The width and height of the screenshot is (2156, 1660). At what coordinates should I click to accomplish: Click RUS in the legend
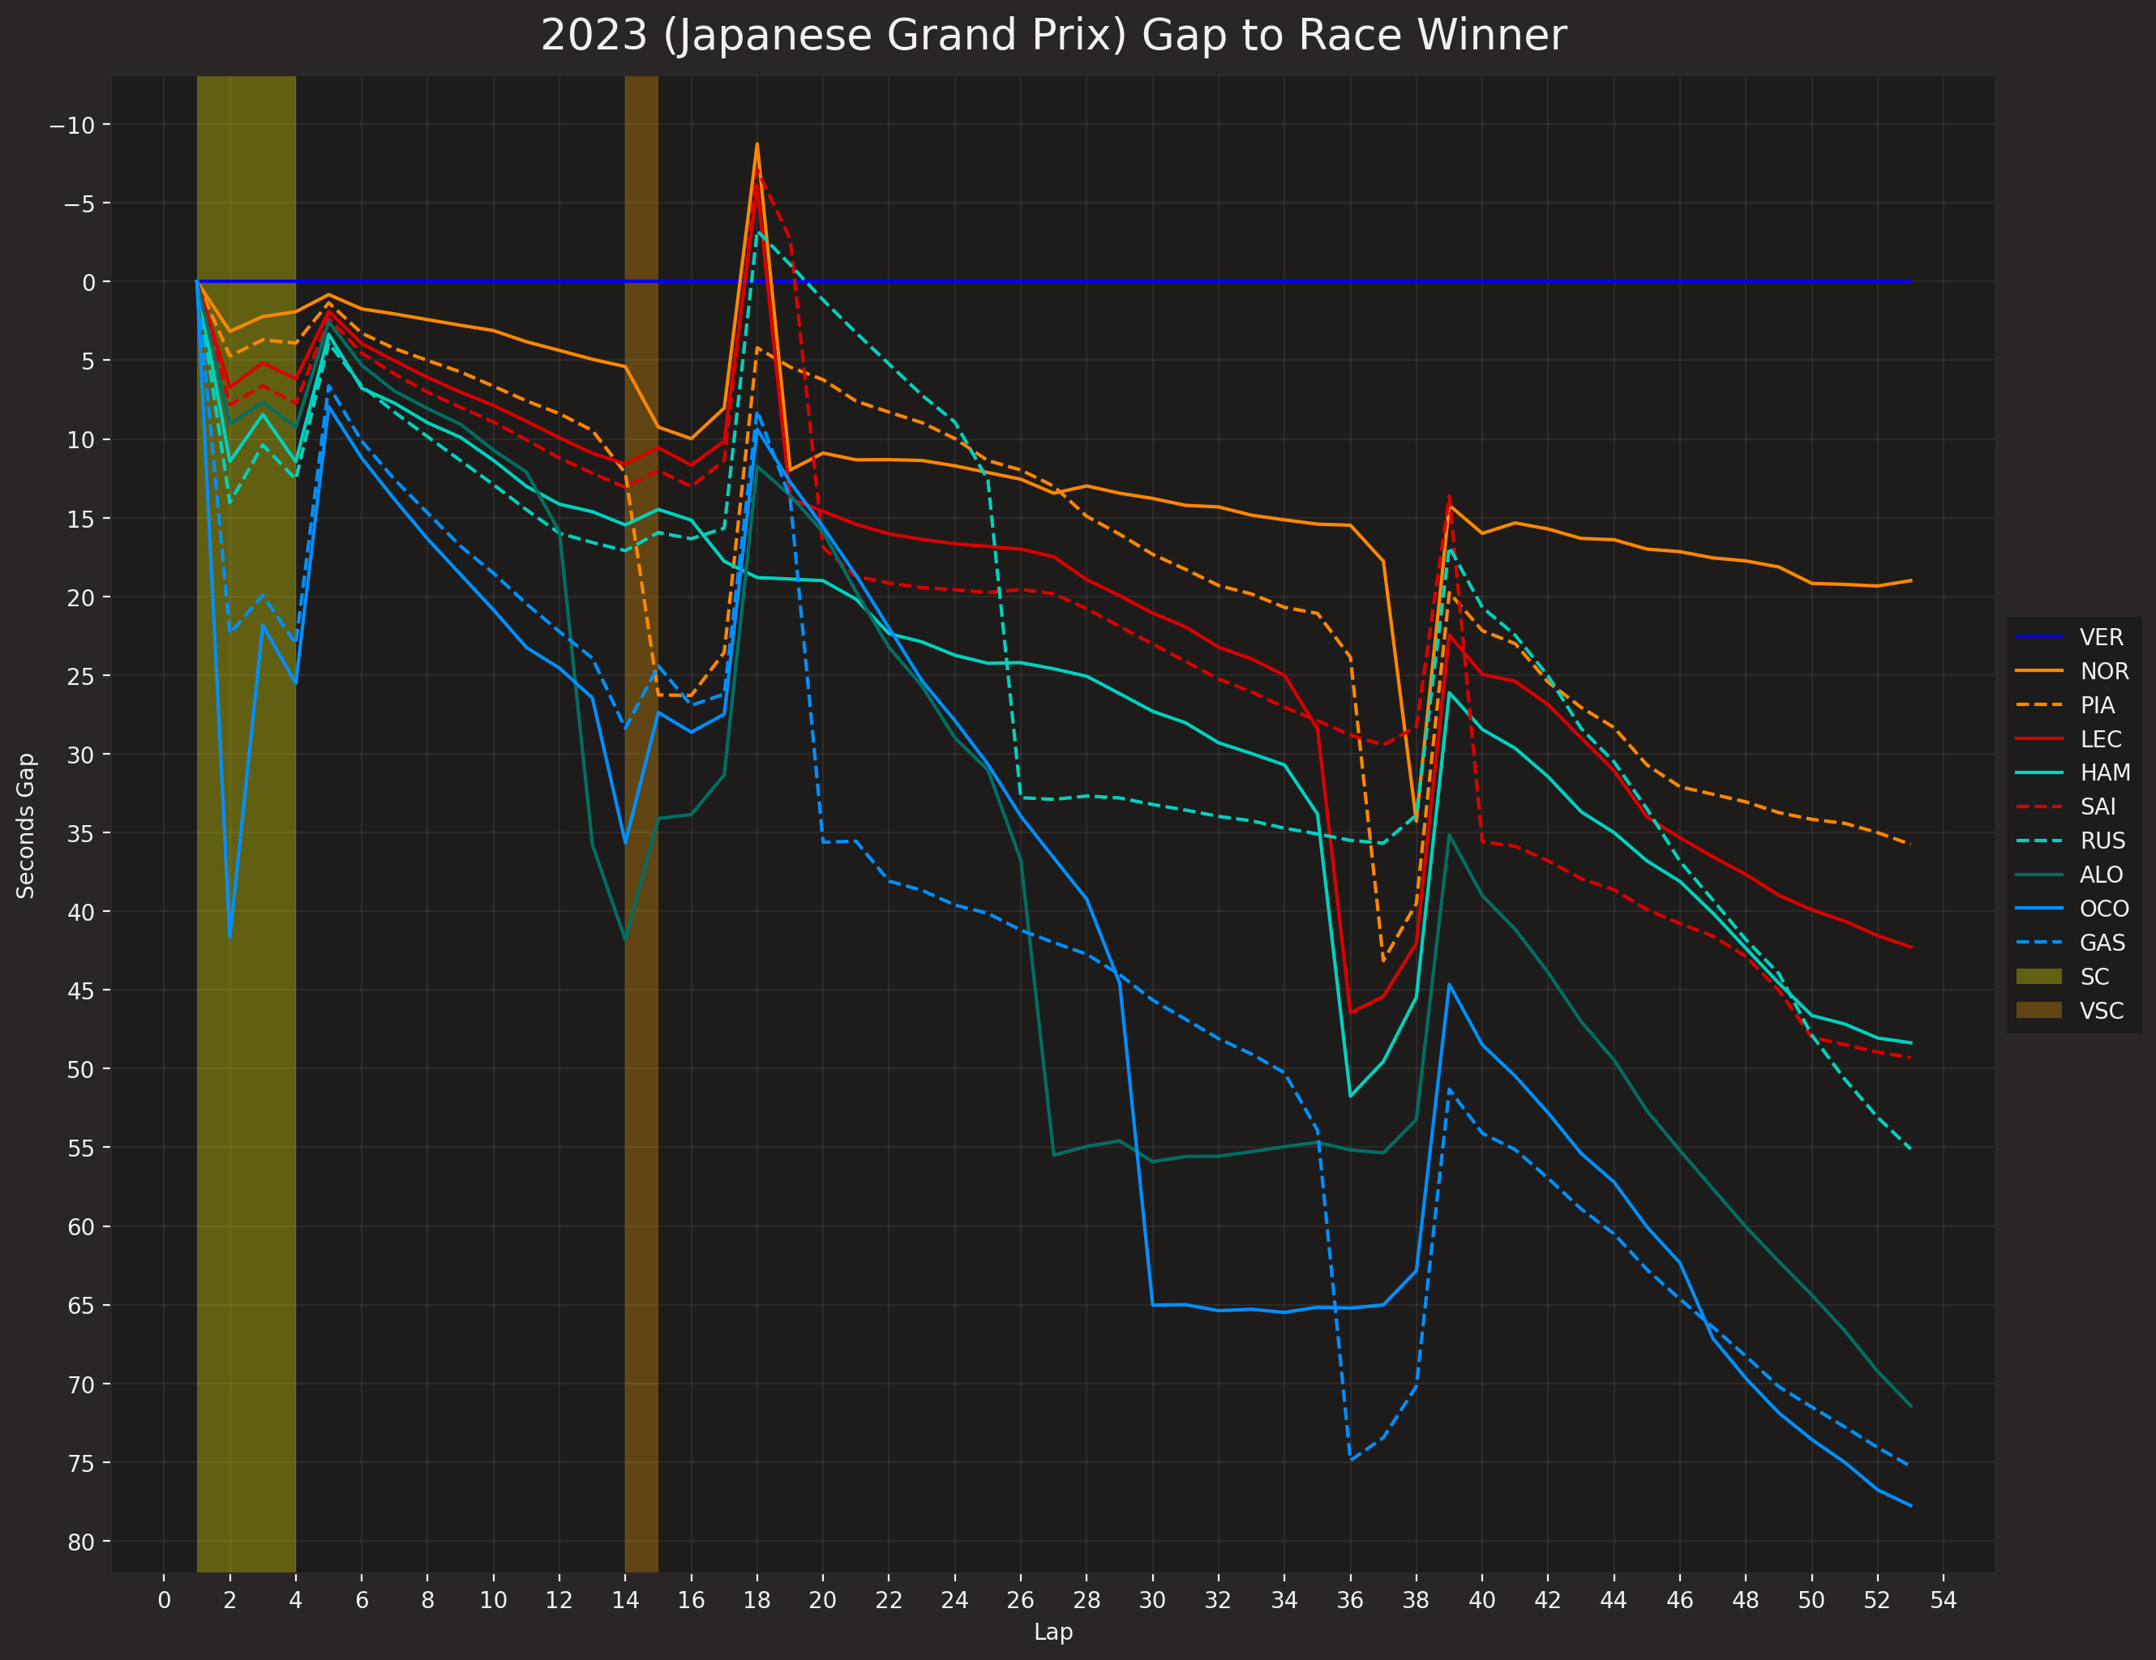coord(2102,841)
